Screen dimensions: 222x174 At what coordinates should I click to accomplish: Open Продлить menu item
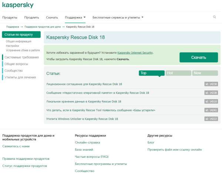(31, 17)
